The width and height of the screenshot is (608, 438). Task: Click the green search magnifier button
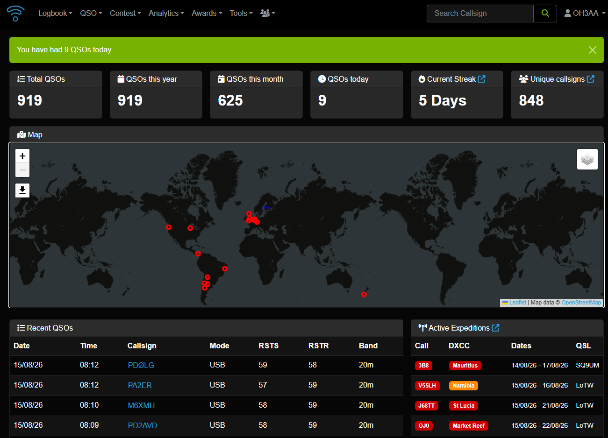tap(545, 14)
